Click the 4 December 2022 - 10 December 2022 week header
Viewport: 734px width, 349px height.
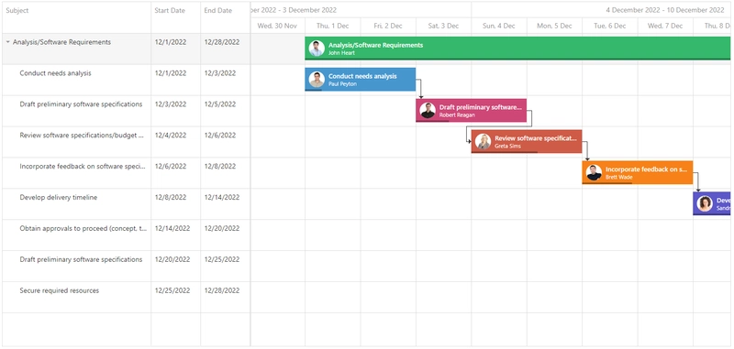coord(601,10)
